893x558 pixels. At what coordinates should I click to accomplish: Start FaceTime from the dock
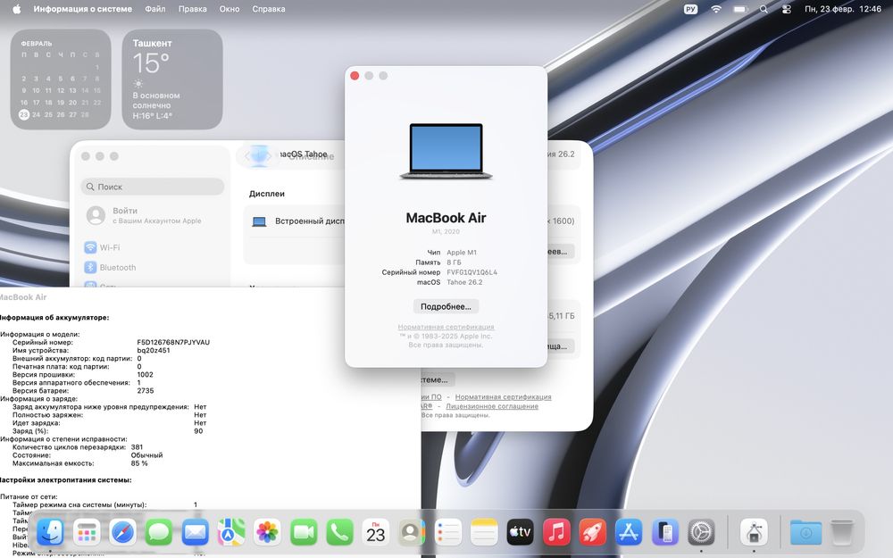(x=304, y=533)
